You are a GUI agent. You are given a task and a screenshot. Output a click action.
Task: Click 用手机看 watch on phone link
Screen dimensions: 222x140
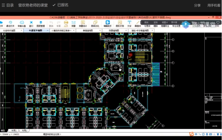coord(214,5)
